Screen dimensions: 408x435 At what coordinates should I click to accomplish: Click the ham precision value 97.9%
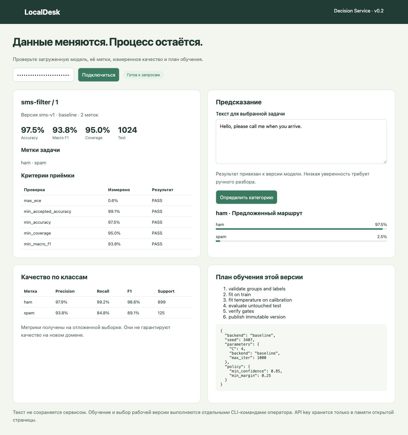61,302
